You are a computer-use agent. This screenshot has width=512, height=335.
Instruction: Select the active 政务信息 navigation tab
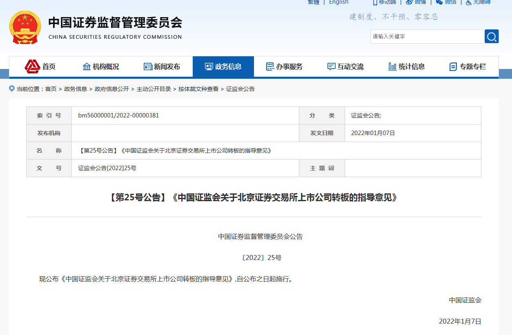223,67
